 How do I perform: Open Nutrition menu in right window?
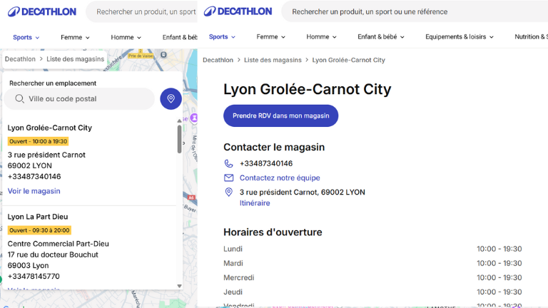pos(531,36)
